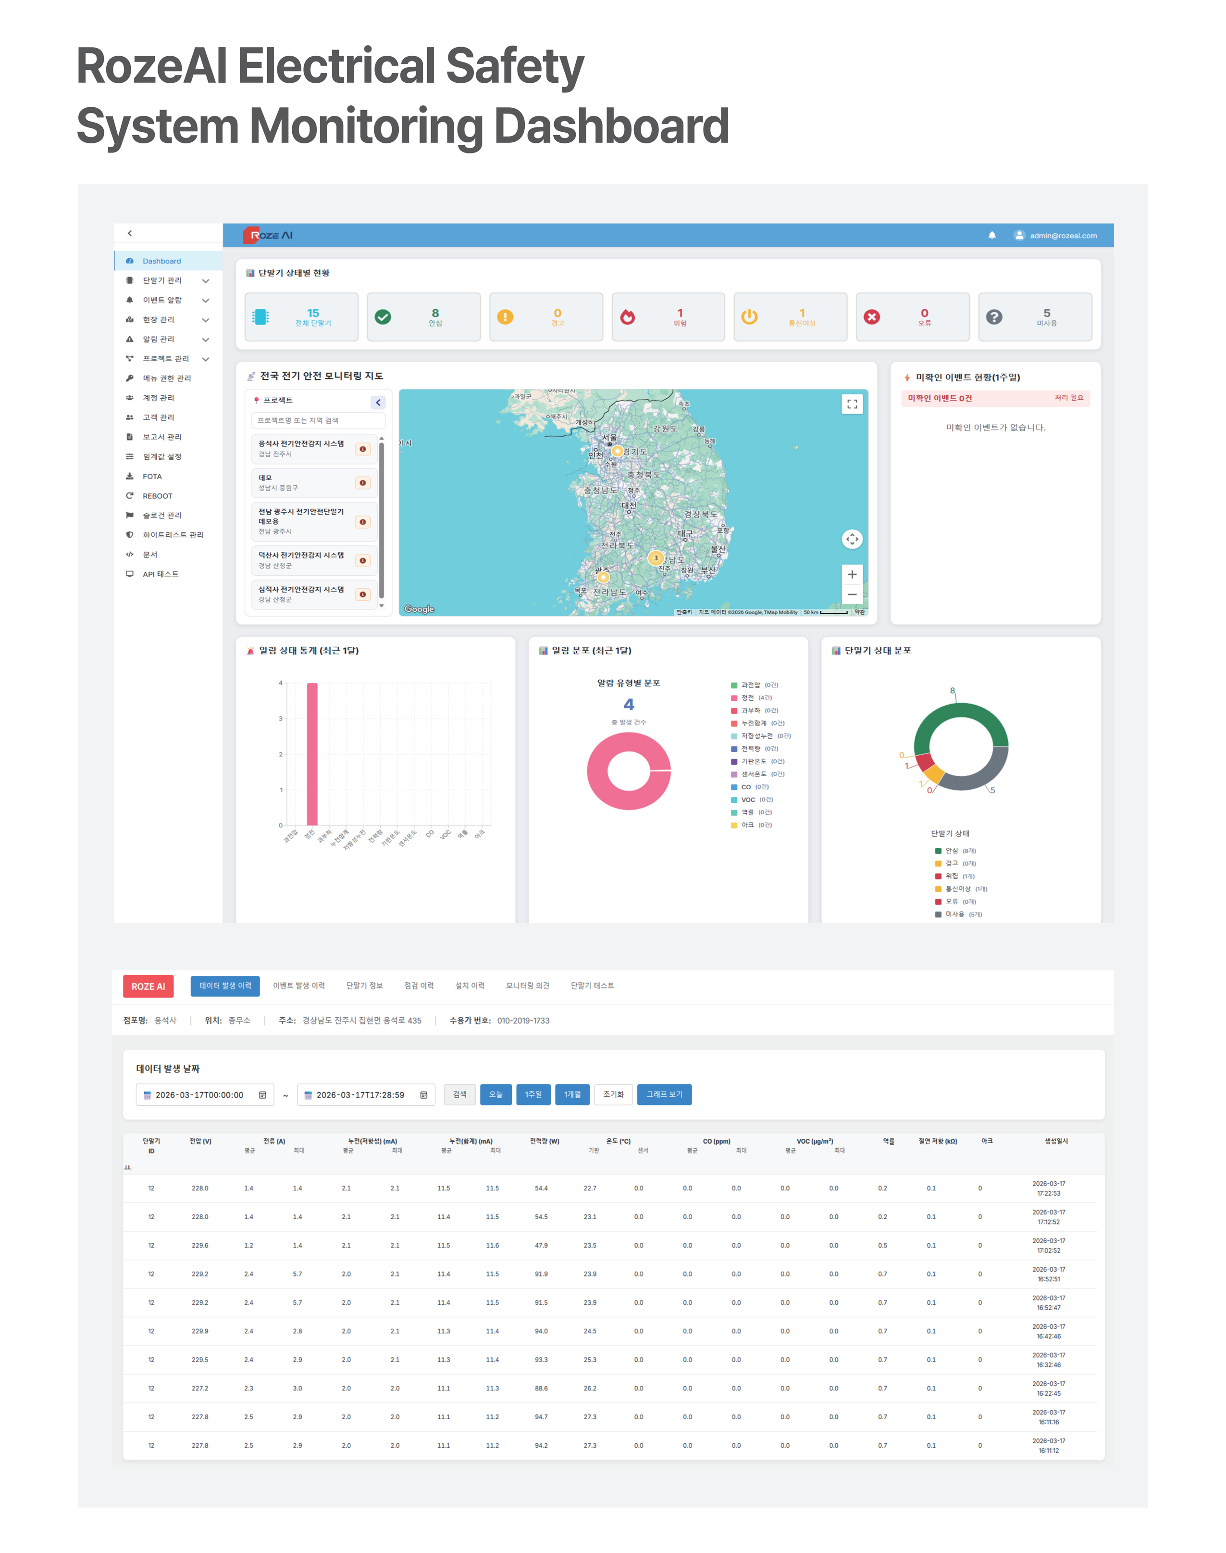Image resolution: width=1226 pixels, height=1553 pixels.
Task: Switch to the 단말기 테스트 tab
Action: tap(592, 985)
